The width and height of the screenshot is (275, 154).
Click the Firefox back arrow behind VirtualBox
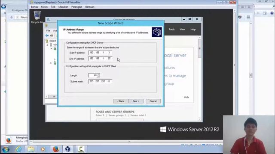[12, 17]
